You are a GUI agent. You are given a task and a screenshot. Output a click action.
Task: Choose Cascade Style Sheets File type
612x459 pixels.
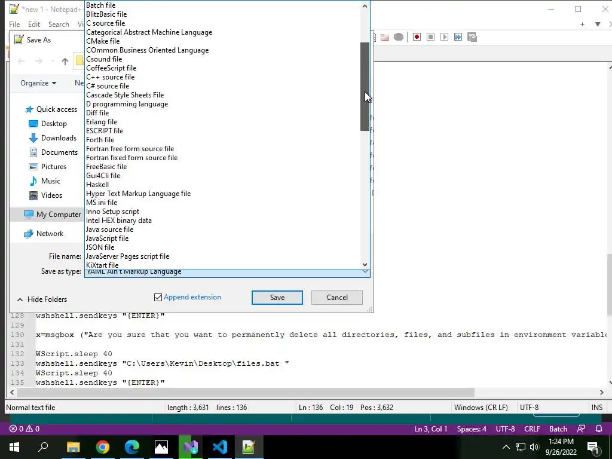click(125, 95)
